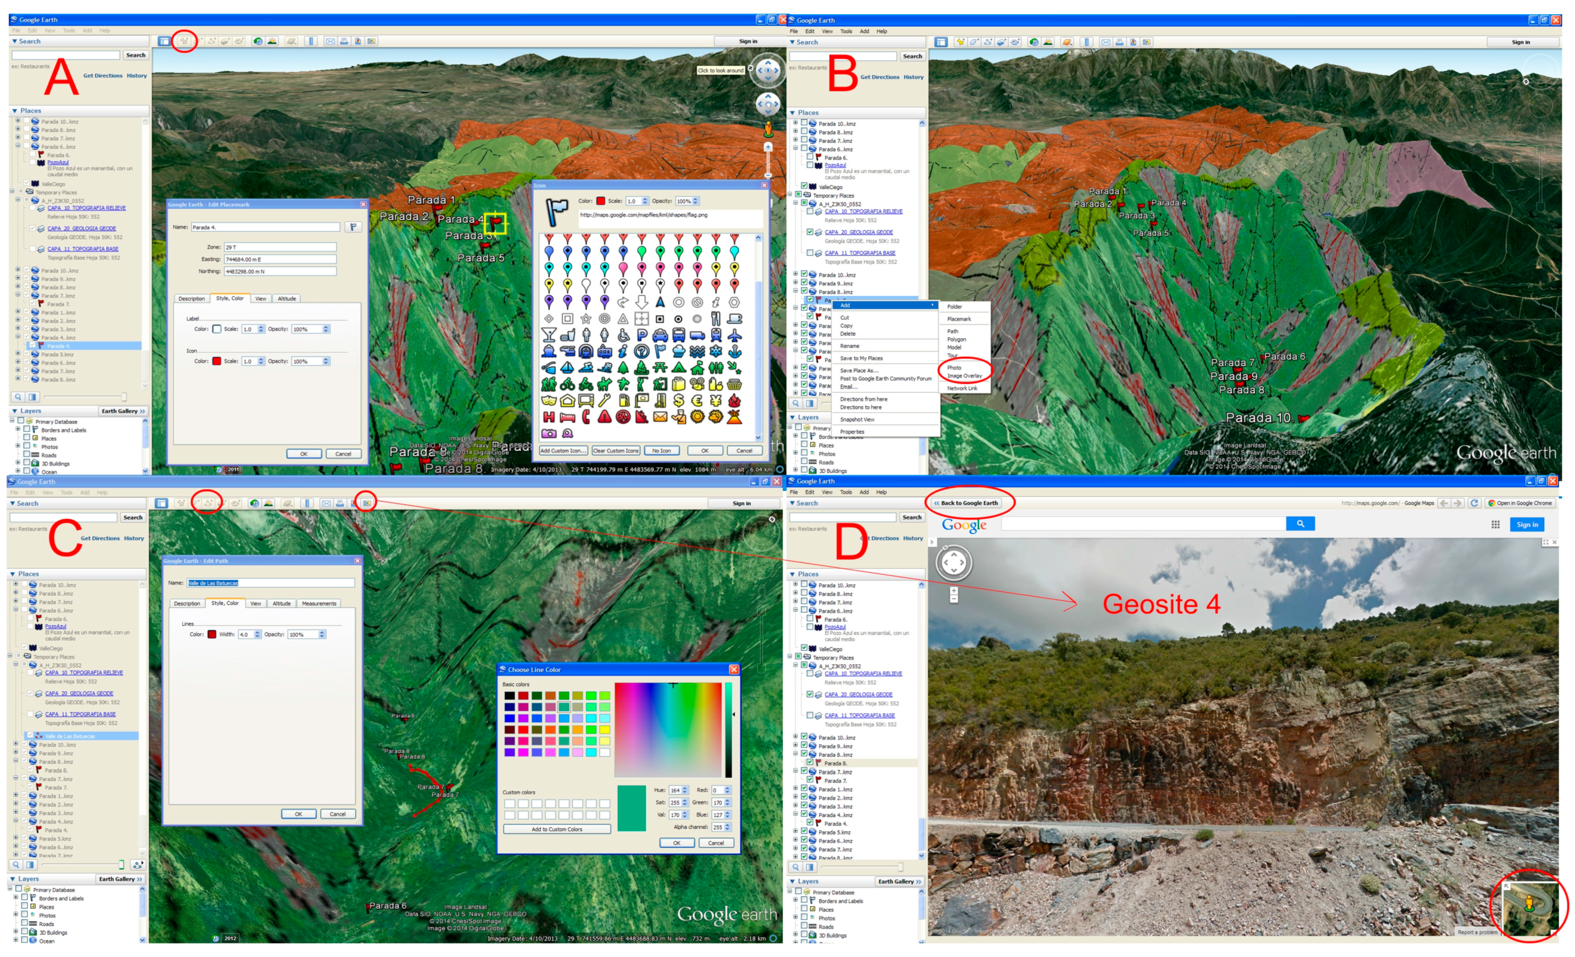
Task: Click red Lines color swatch in Edit Path
Action: [x=211, y=634]
